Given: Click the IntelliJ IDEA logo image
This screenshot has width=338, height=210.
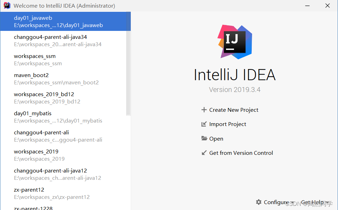Looking at the screenshot, I should pos(235,41).
